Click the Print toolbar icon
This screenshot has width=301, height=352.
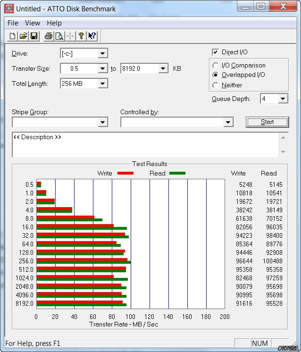pyautogui.click(x=49, y=36)
